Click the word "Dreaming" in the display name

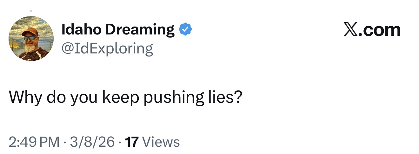tap(140, 30)
